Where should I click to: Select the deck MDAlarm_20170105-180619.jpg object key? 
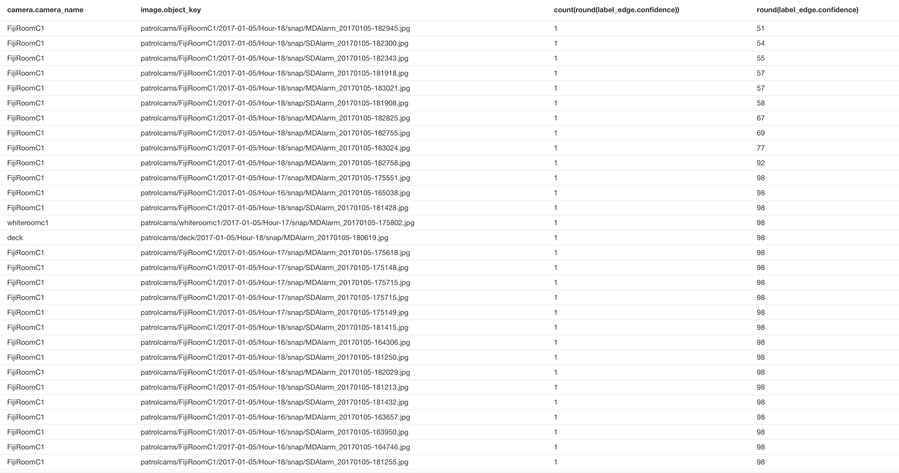(x=264, y=238)
